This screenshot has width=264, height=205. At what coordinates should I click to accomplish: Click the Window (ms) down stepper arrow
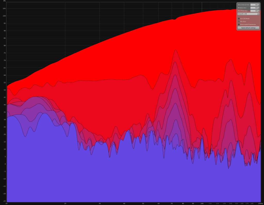coord(259,8)
